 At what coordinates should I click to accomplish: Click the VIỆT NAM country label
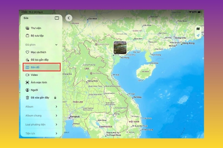coord(134,122)
